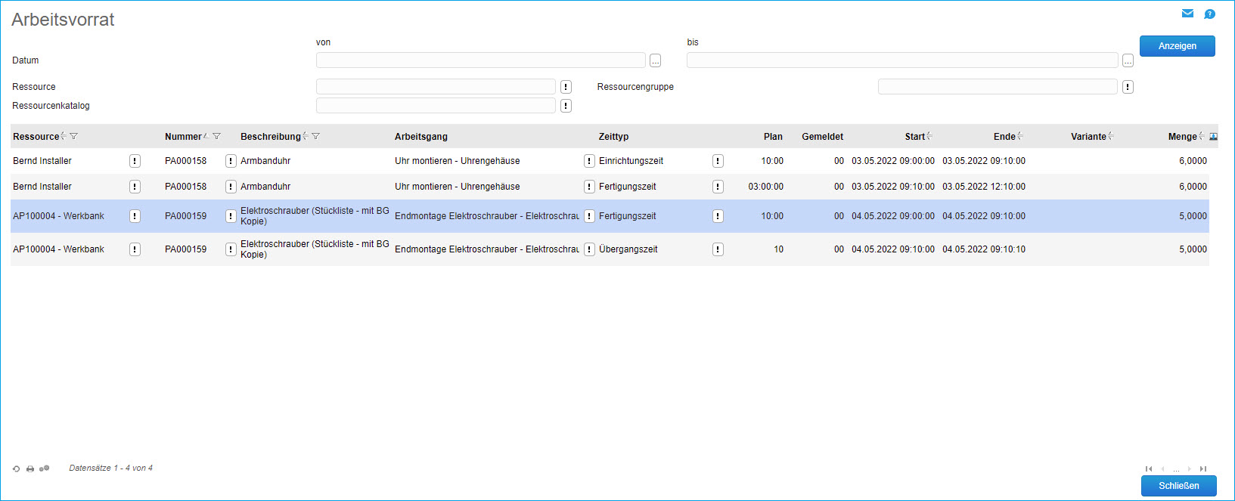
Task: Open lookup button for Ressourcengruppe field
Action: click(x=1128, y=87)
